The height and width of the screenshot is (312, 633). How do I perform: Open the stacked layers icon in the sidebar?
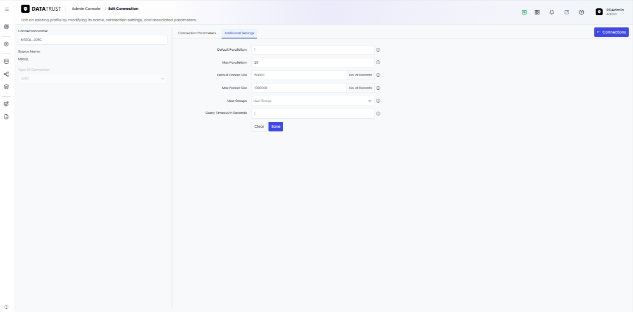pyautogui.click(x=7, y=86)
